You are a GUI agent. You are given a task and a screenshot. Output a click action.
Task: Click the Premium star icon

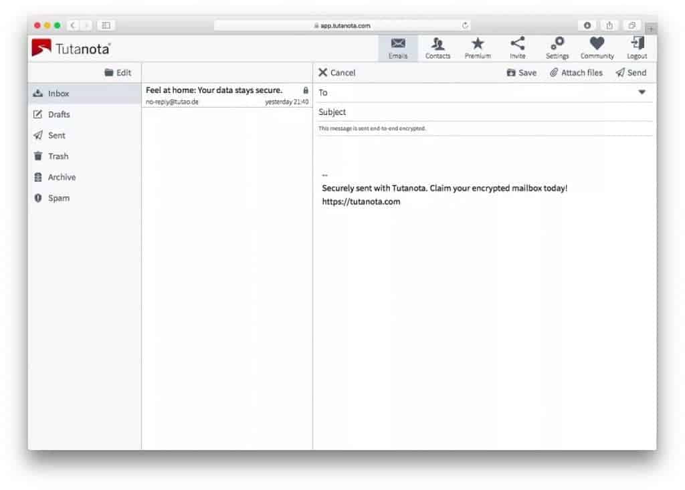point(478,44)
